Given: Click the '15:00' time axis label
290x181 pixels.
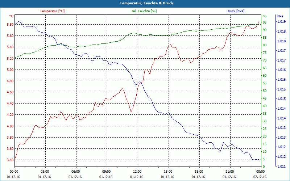Looking at the screenshot, I should tap(169, 171).
